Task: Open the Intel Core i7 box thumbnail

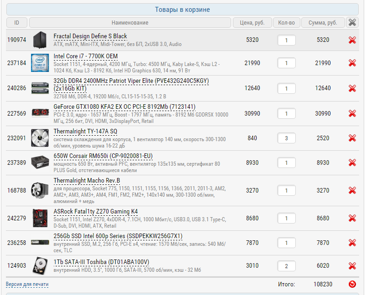Action: click(x=40, y=63)
